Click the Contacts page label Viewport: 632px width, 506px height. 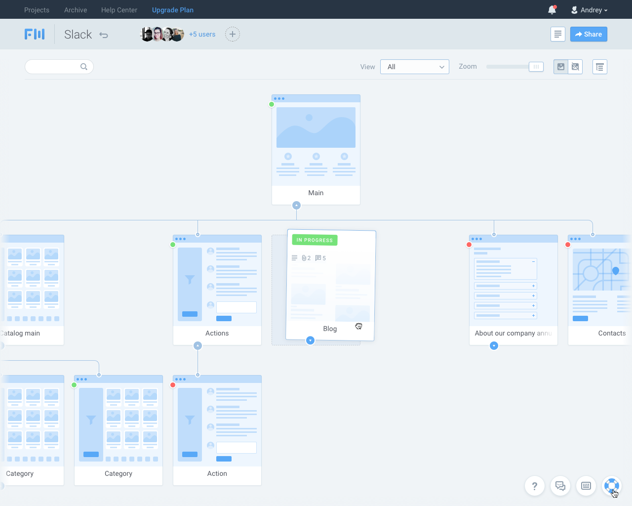612,333
